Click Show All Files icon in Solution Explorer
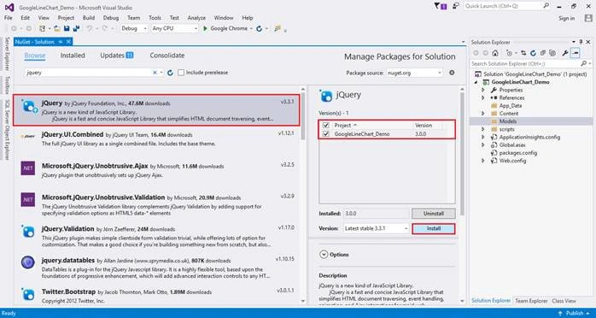Image resolution: width=596 pixels, height=318 pixels. pos(552,53)
